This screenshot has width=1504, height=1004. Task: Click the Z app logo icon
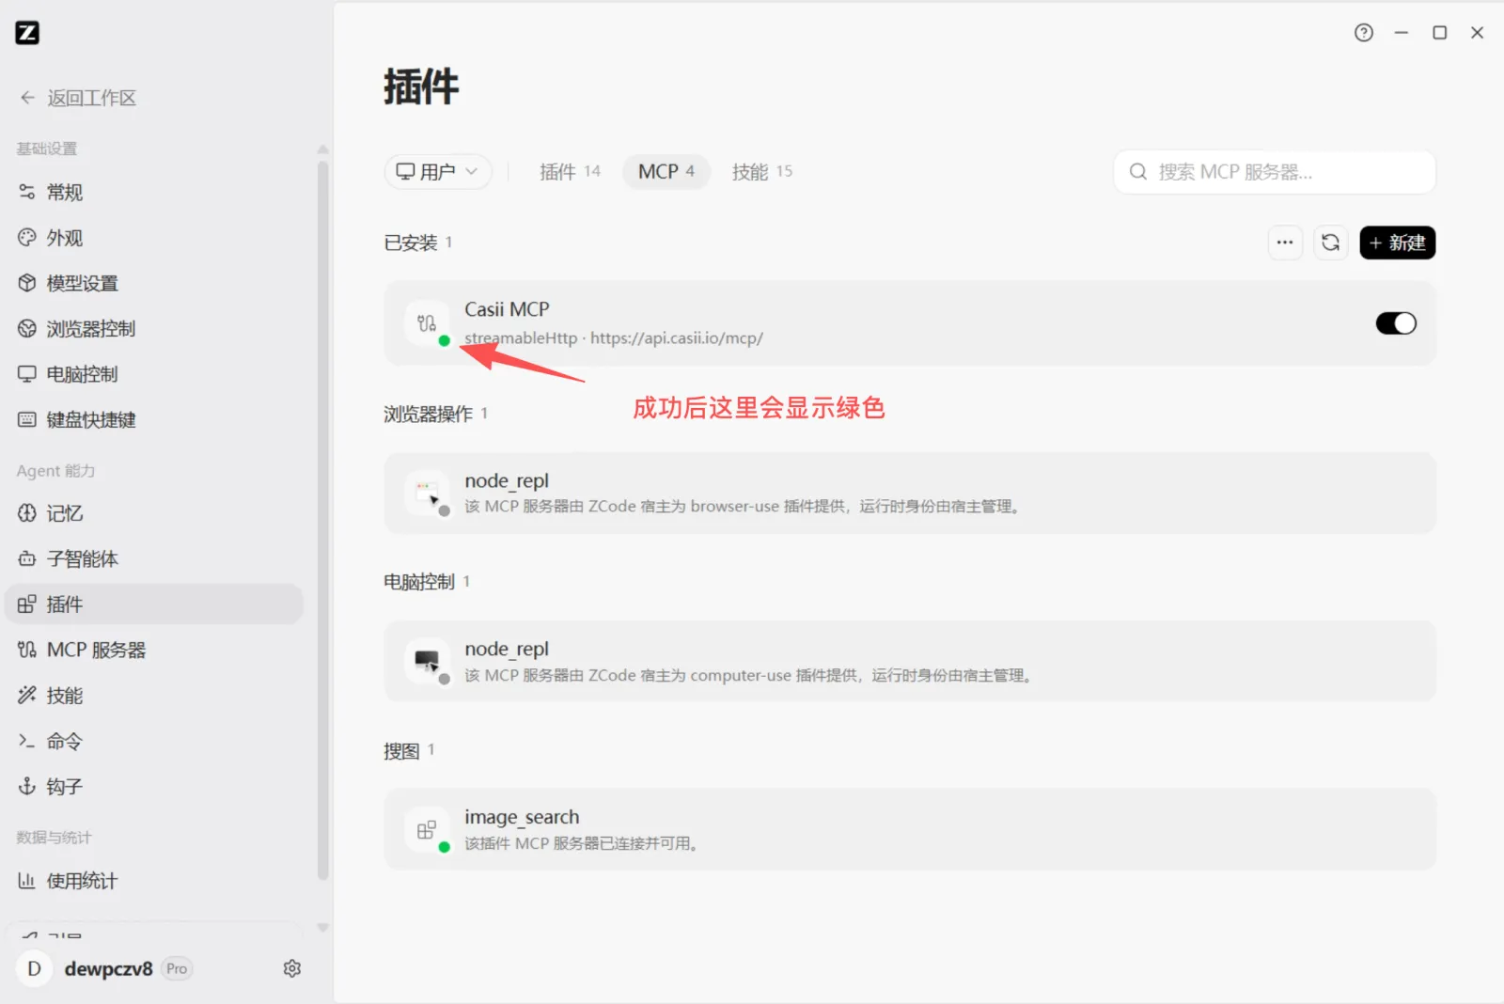[x=27, y=33]
